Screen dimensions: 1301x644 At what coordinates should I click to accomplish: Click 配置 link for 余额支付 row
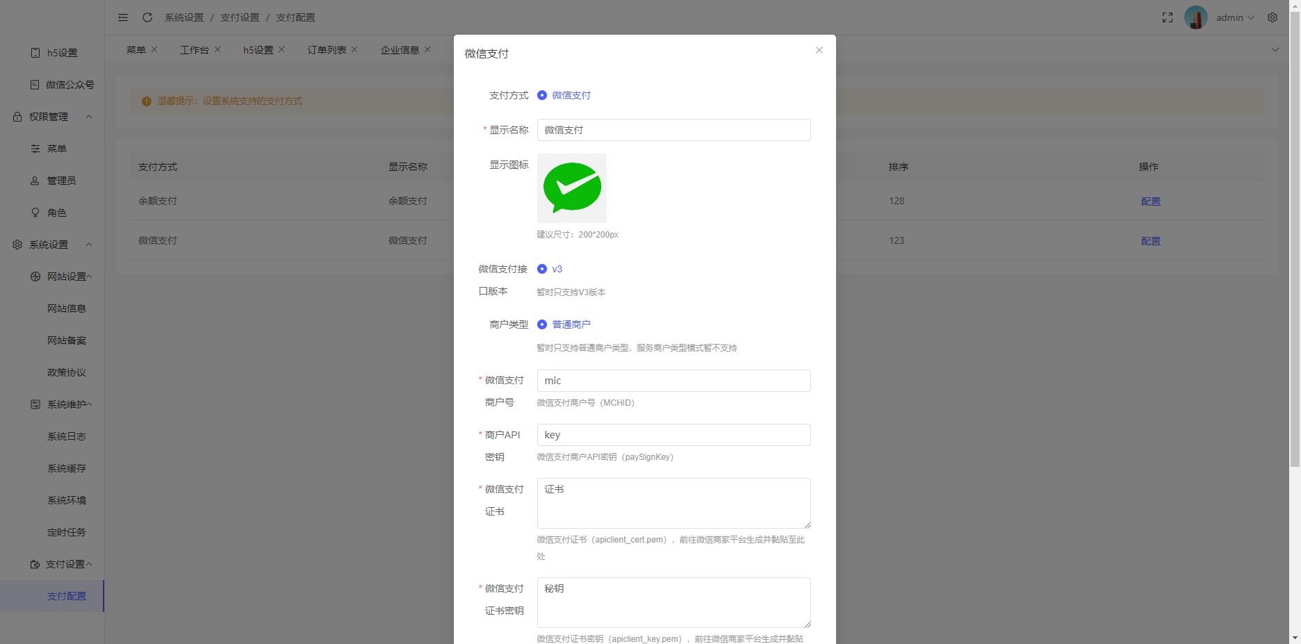(1150, 201)
